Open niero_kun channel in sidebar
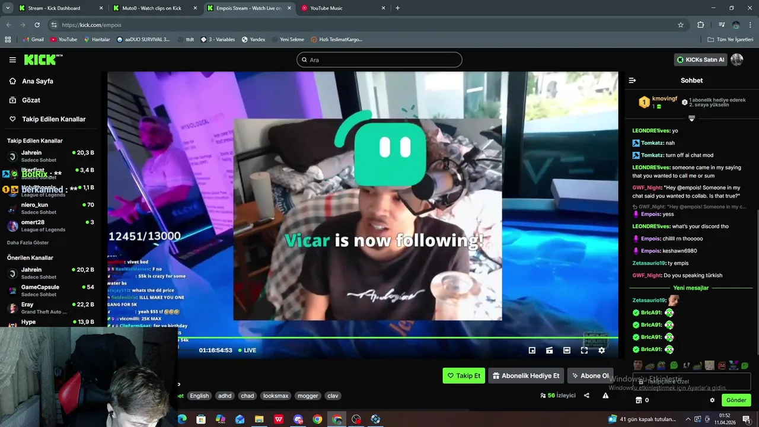 pyautogui.click(x=50, y=208)
